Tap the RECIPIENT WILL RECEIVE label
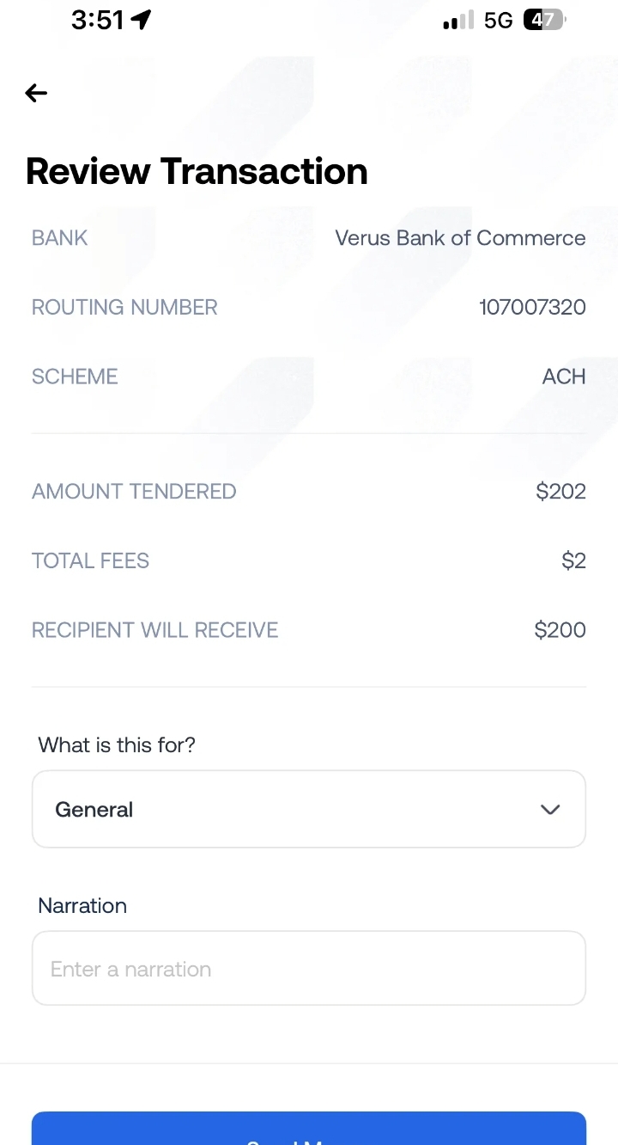Image resolution: width=618 pixels, height=1145 pixels. (155, 630)
